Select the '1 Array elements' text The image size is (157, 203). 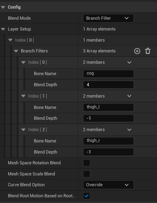point(99,29)
